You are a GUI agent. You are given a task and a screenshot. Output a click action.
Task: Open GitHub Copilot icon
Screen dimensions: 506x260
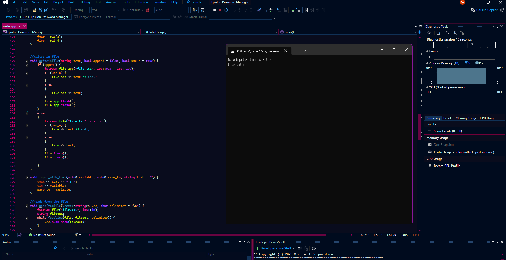pyautogui.click(x=484, y=10)
